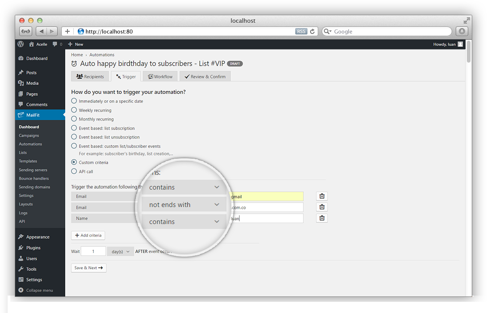Open Media in the sidebar

32,83
